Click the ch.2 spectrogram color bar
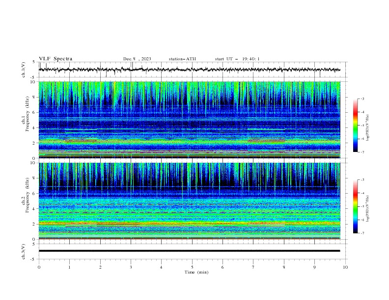Image resolution: width=389 pixels, height=300 pixels. [355, 206]
